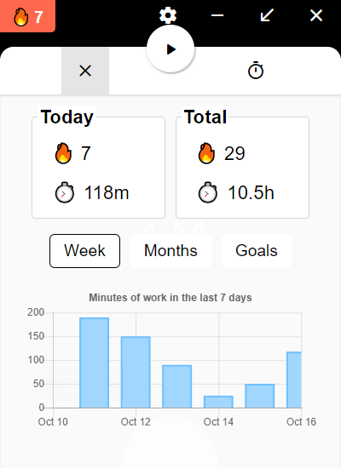Minimize the app with the dash icon
The image size is (341, 468).
click(217, 15)
